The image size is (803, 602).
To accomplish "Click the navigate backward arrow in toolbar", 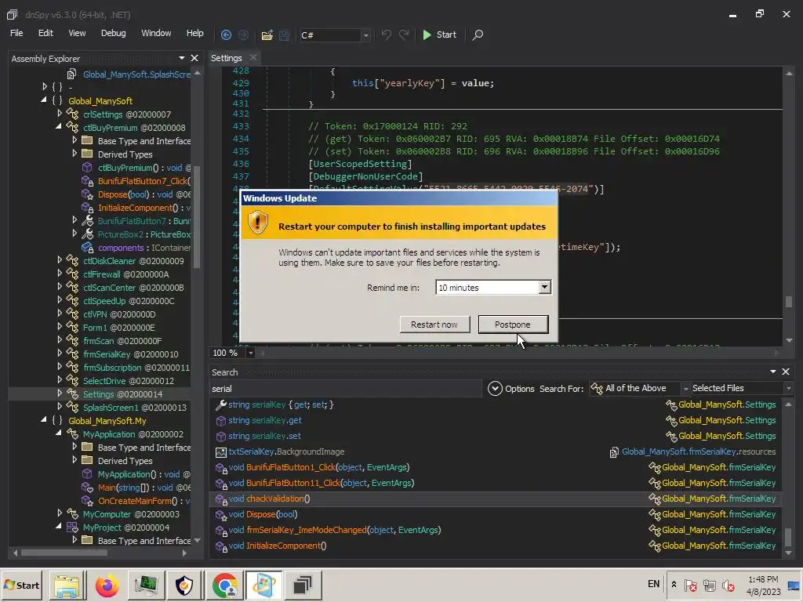I will [226, 34].
